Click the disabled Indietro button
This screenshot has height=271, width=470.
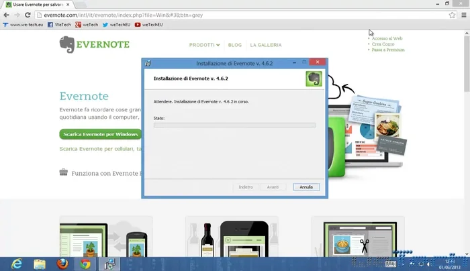pyautogui.click(x=246, y=187)
